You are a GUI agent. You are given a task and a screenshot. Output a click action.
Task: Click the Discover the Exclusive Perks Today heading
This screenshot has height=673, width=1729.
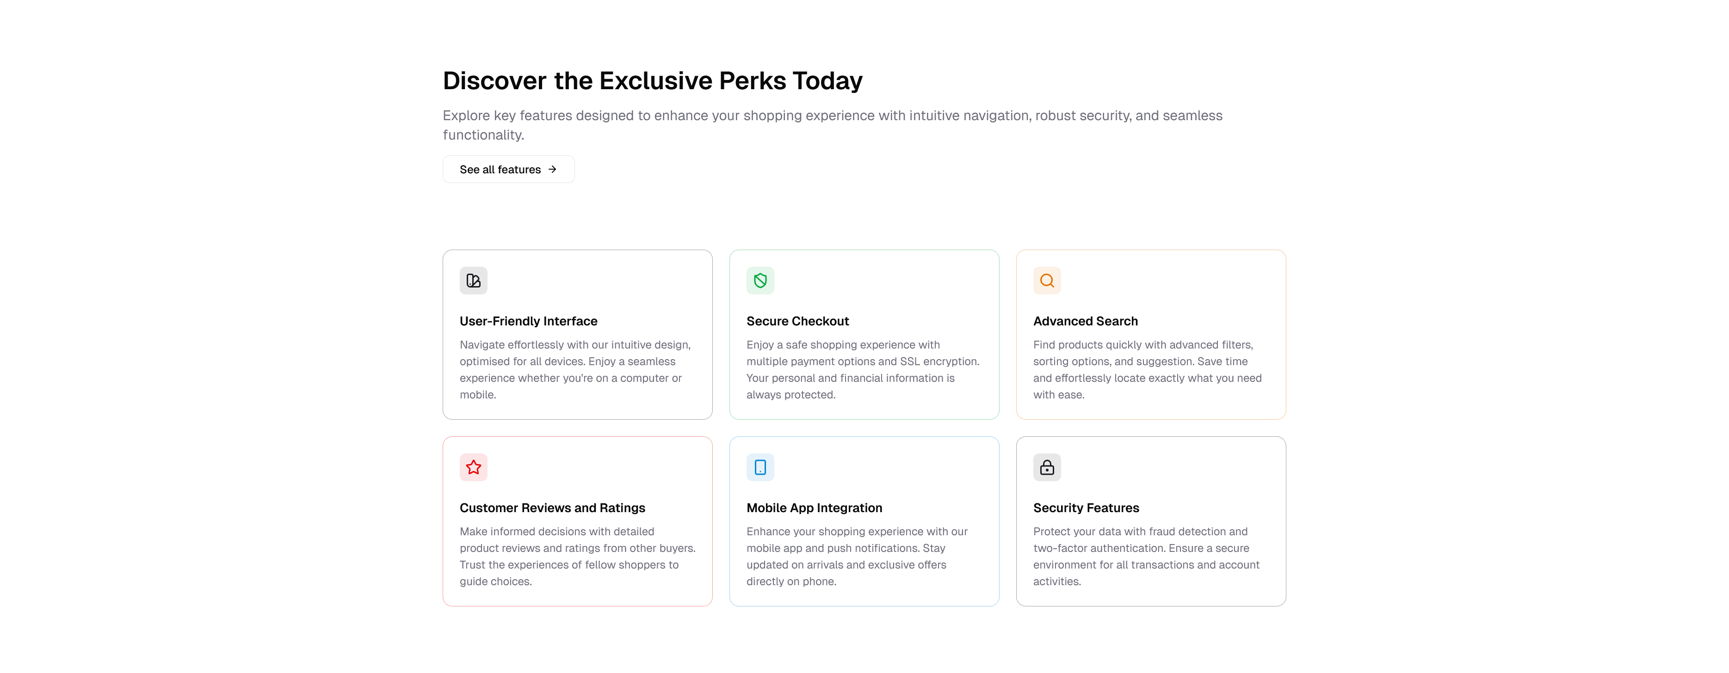(x=652, y=80)
